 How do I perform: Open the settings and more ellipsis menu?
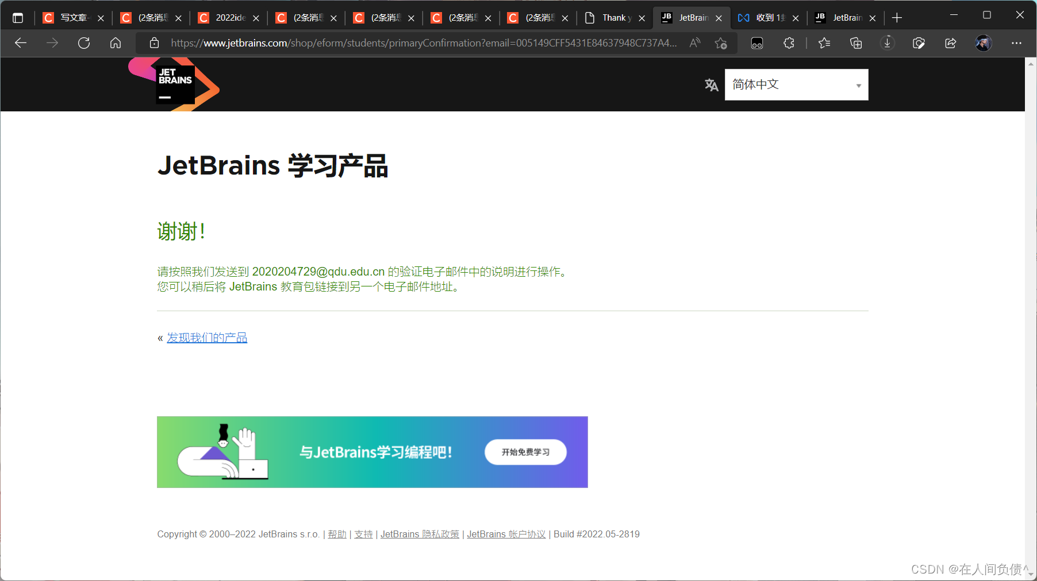point(1016,43)
